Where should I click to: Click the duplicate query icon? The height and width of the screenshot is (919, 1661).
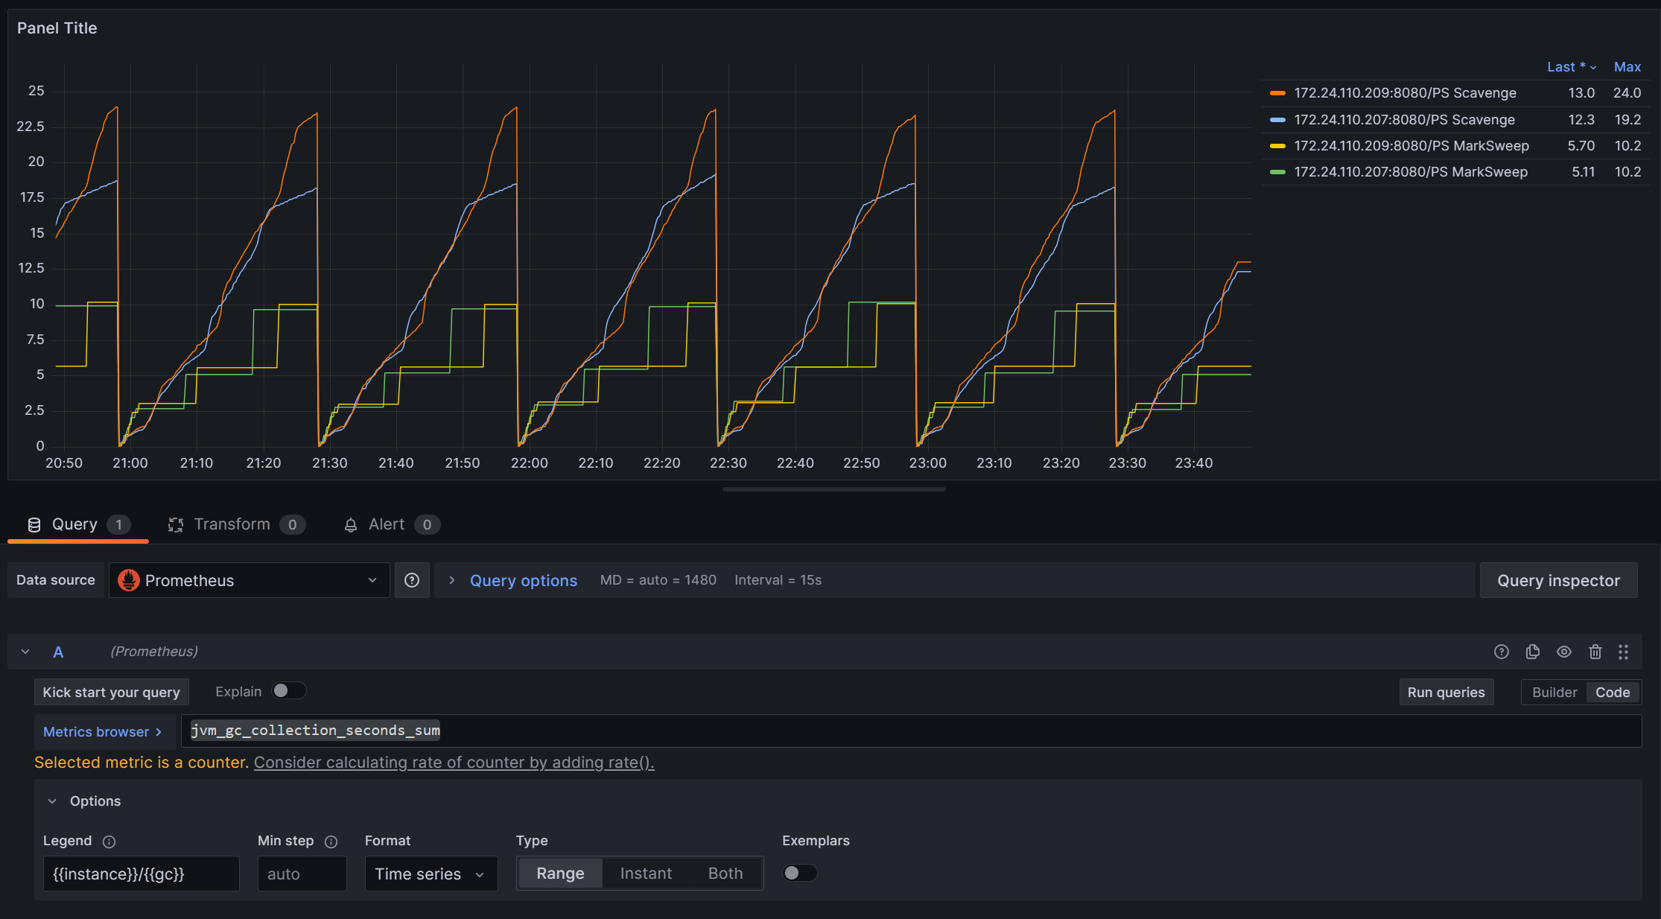click(1532, 651)
